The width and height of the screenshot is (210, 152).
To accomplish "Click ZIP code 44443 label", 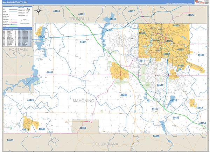I will pyautogui.click(x=176, y=117).
